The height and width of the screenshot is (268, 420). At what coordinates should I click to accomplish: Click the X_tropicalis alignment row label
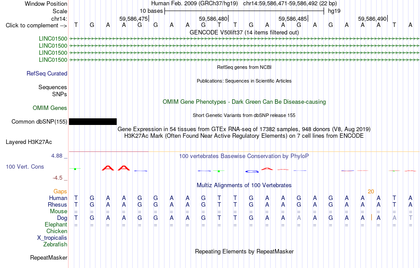pos(52,238)
